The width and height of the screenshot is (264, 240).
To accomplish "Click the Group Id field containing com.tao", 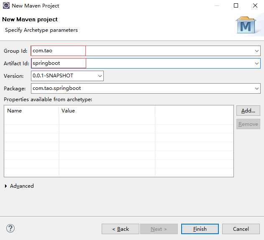I will coord(146,51).
